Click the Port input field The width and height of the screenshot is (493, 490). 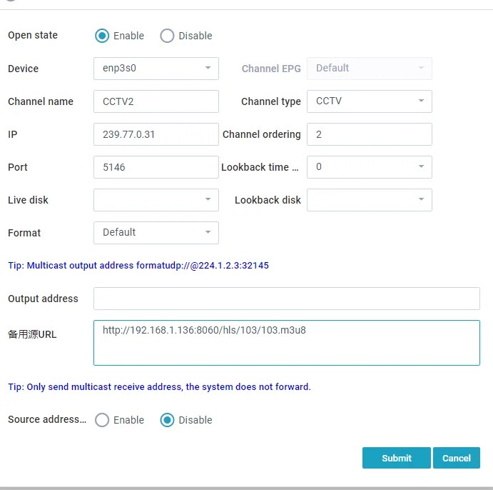(x=156, y=167)
